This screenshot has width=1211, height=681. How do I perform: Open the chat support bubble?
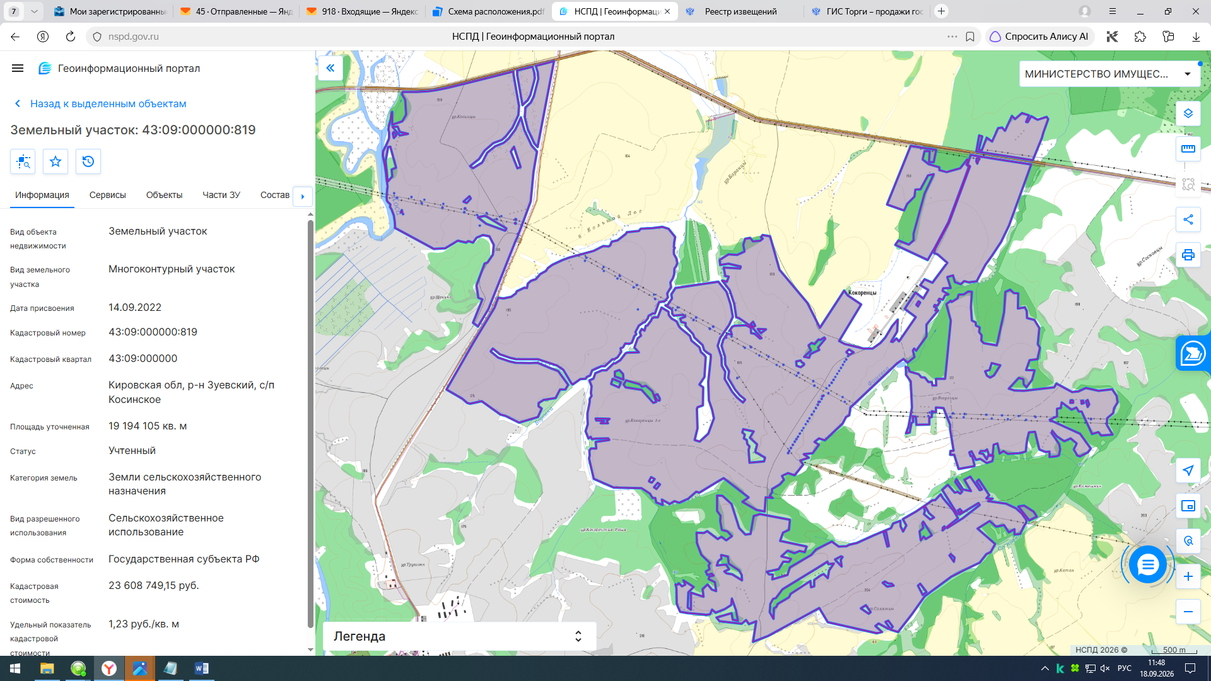pyautogui.click(x=1147, y=564)
